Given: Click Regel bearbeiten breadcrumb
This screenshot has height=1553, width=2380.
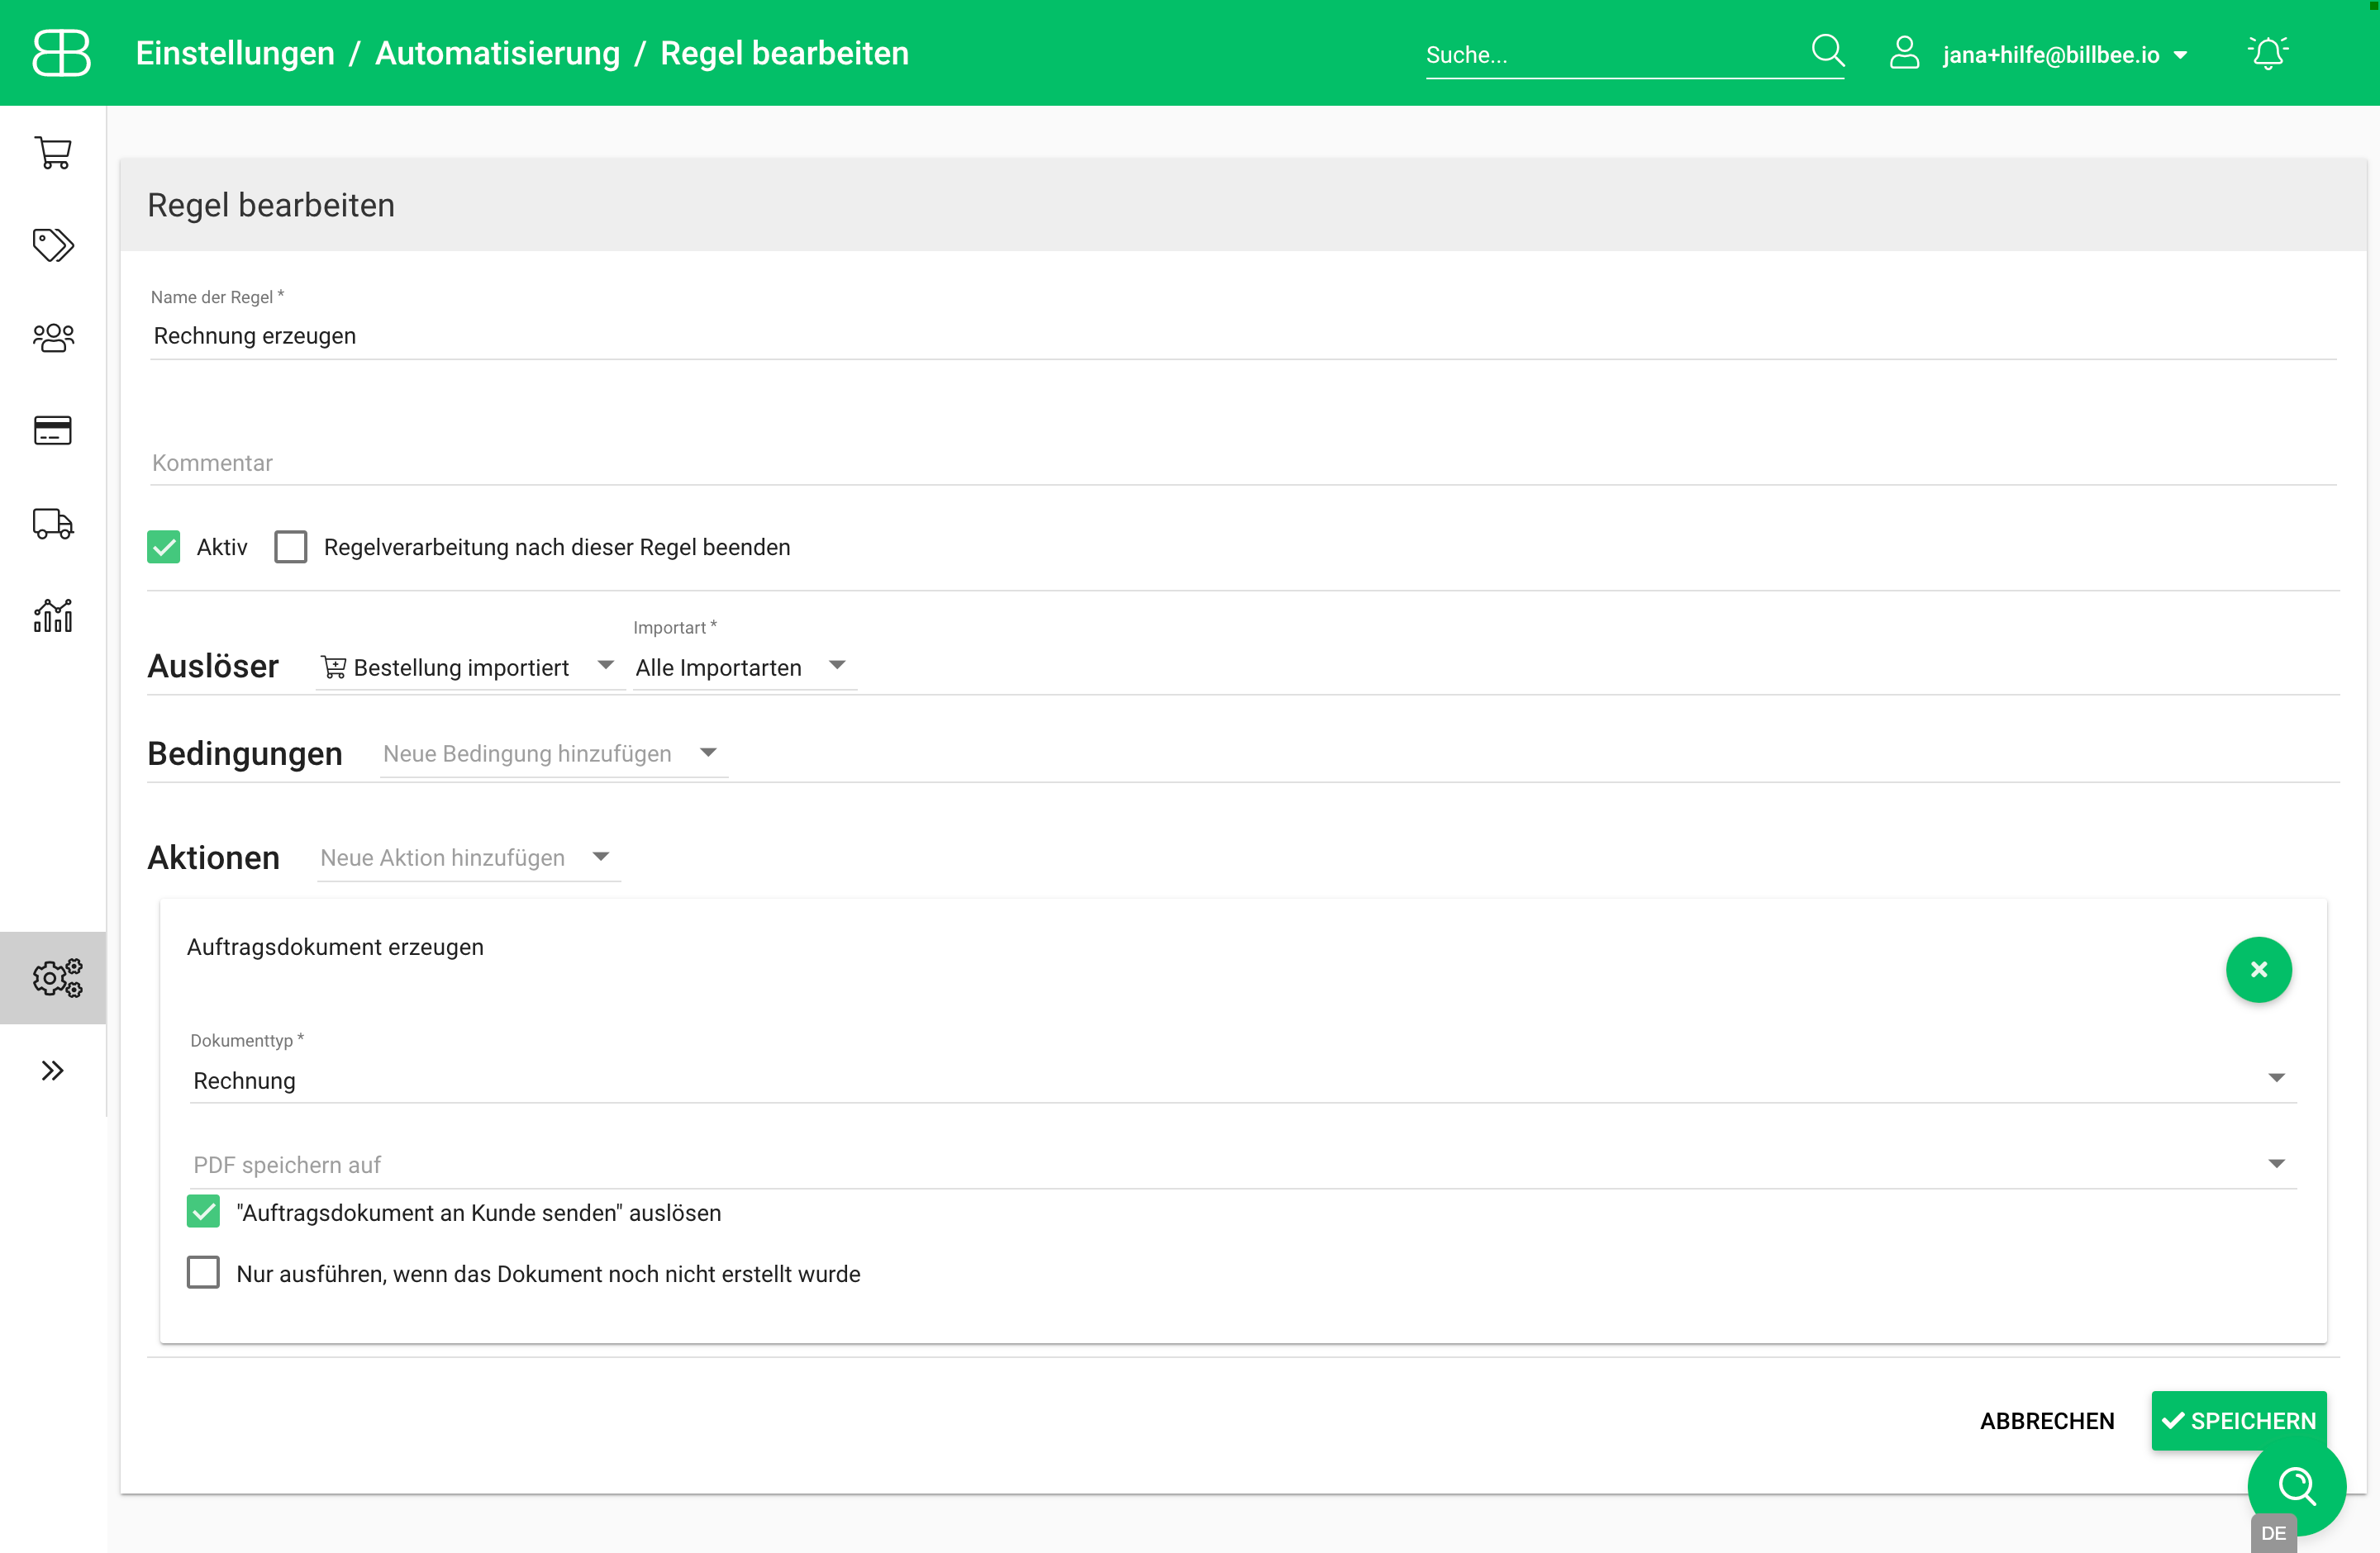Looking at the screenshot, I should point(784,53).
